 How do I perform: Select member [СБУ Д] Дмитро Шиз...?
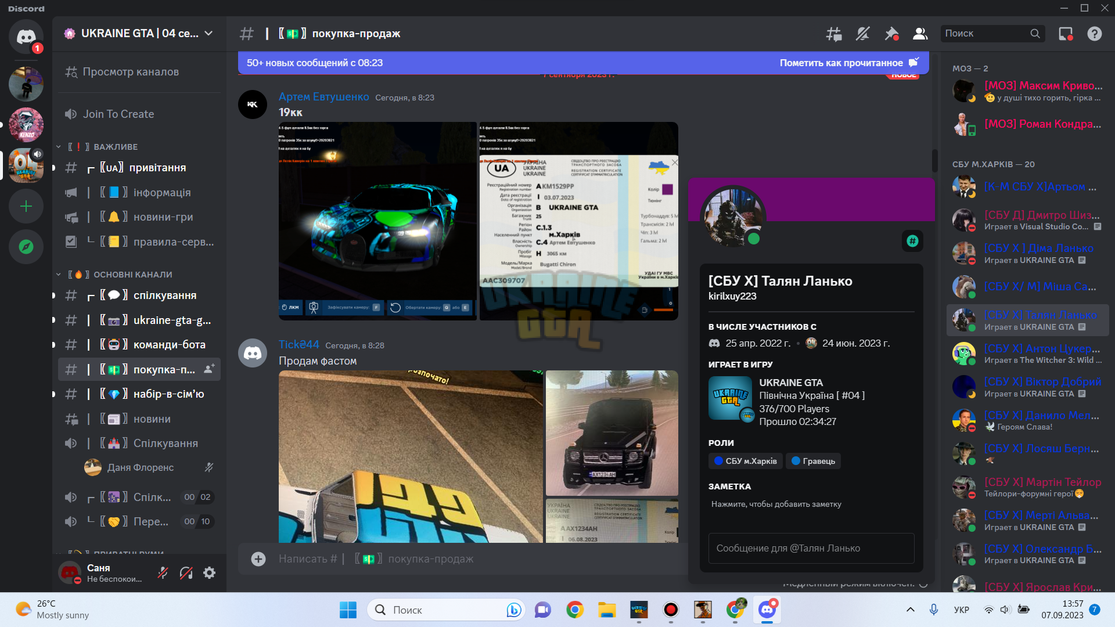1028,221
